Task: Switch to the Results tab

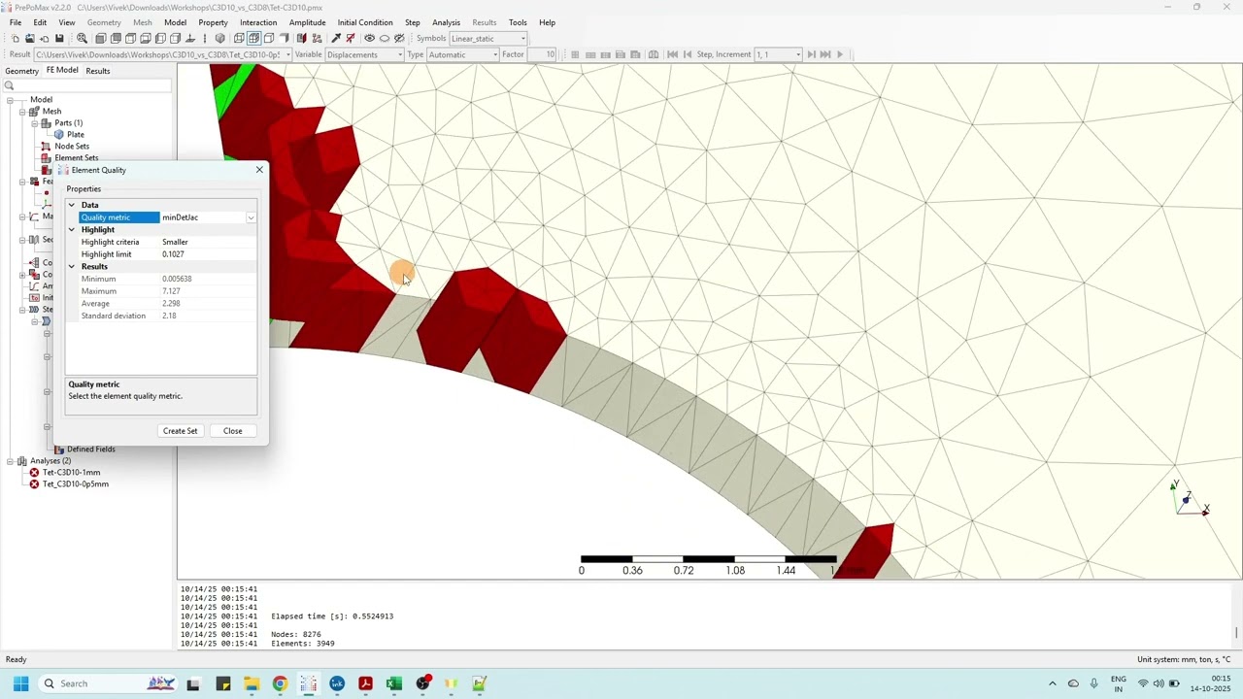Action: [97, 71]
